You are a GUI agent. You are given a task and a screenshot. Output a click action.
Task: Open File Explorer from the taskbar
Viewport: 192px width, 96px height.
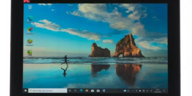click(87, 91)
